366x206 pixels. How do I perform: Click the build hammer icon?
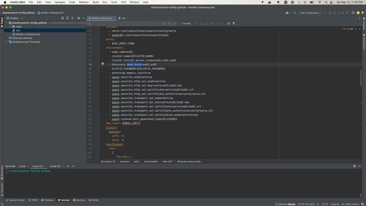pyautogui.click(x=295, y=13)
